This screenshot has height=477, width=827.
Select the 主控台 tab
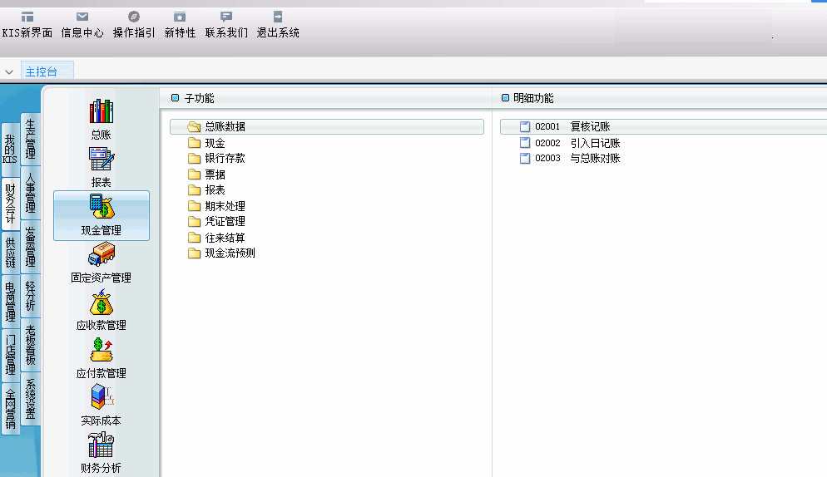[x=42, y=72]
